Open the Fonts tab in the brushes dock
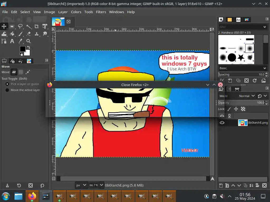Viewport: 270px width, 202px height. 238,20
